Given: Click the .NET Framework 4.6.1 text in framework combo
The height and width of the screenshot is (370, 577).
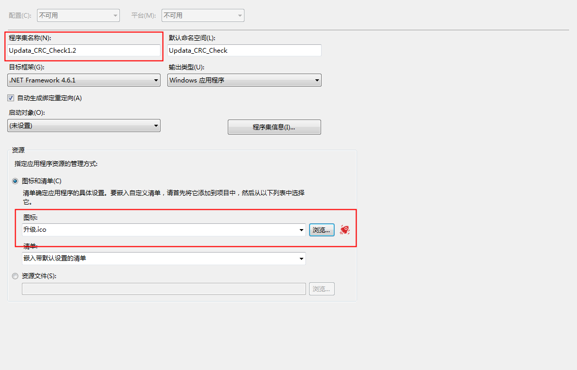Looking at the screenshot, I should (x=47, y=80).
